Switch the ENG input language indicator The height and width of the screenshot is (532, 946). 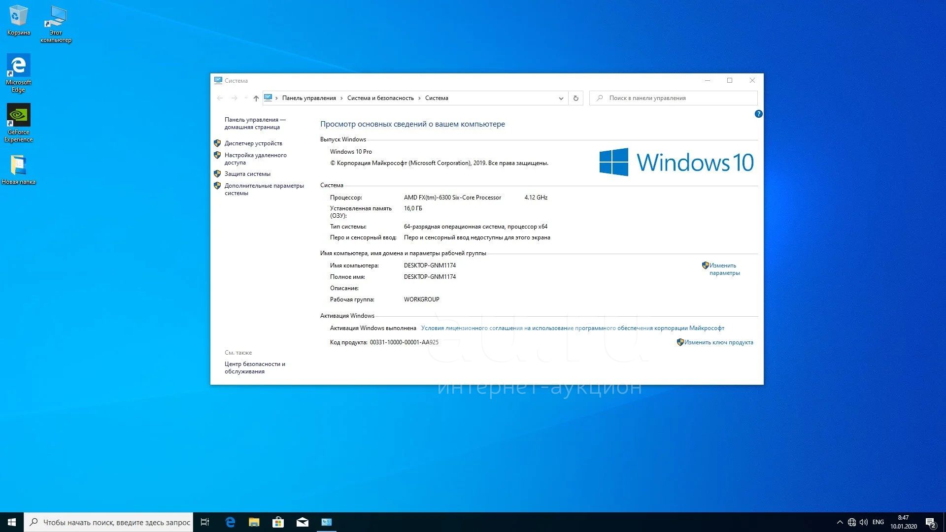(x=878, y=522)
